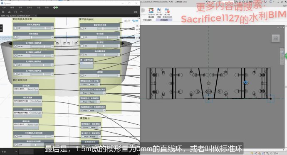The image size is (287, 155).
Task: Click the star favorites icon in Revit title bar
Action: click(x=243, y=2)
